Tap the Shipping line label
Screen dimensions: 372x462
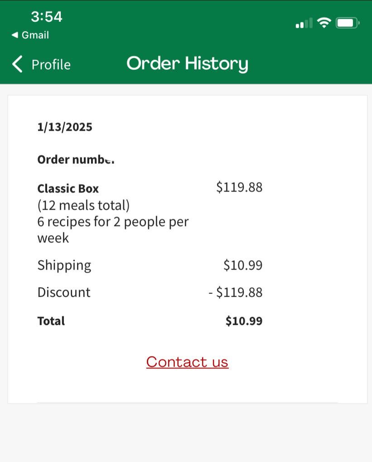(64, 265)
